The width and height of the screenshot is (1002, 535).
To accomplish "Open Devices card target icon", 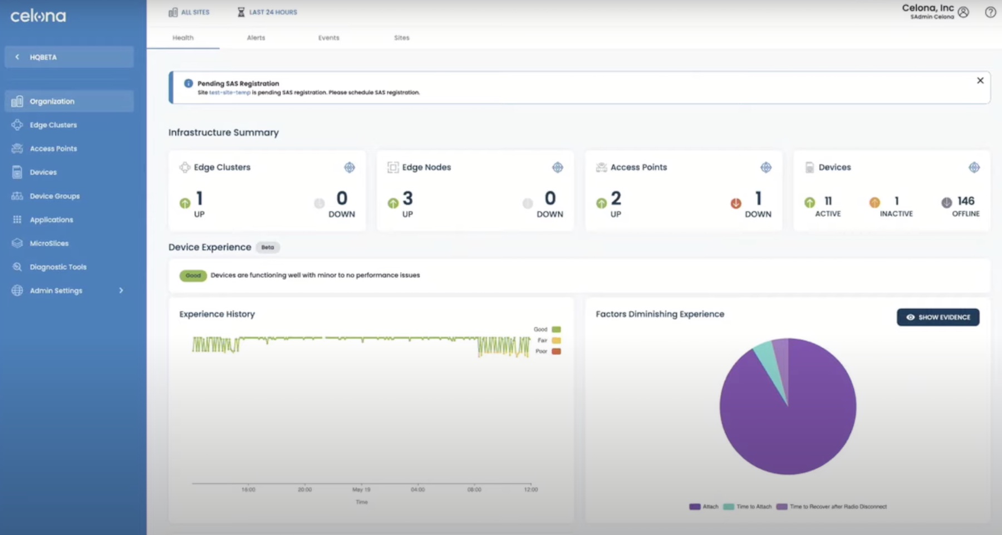I will (974, 167).
